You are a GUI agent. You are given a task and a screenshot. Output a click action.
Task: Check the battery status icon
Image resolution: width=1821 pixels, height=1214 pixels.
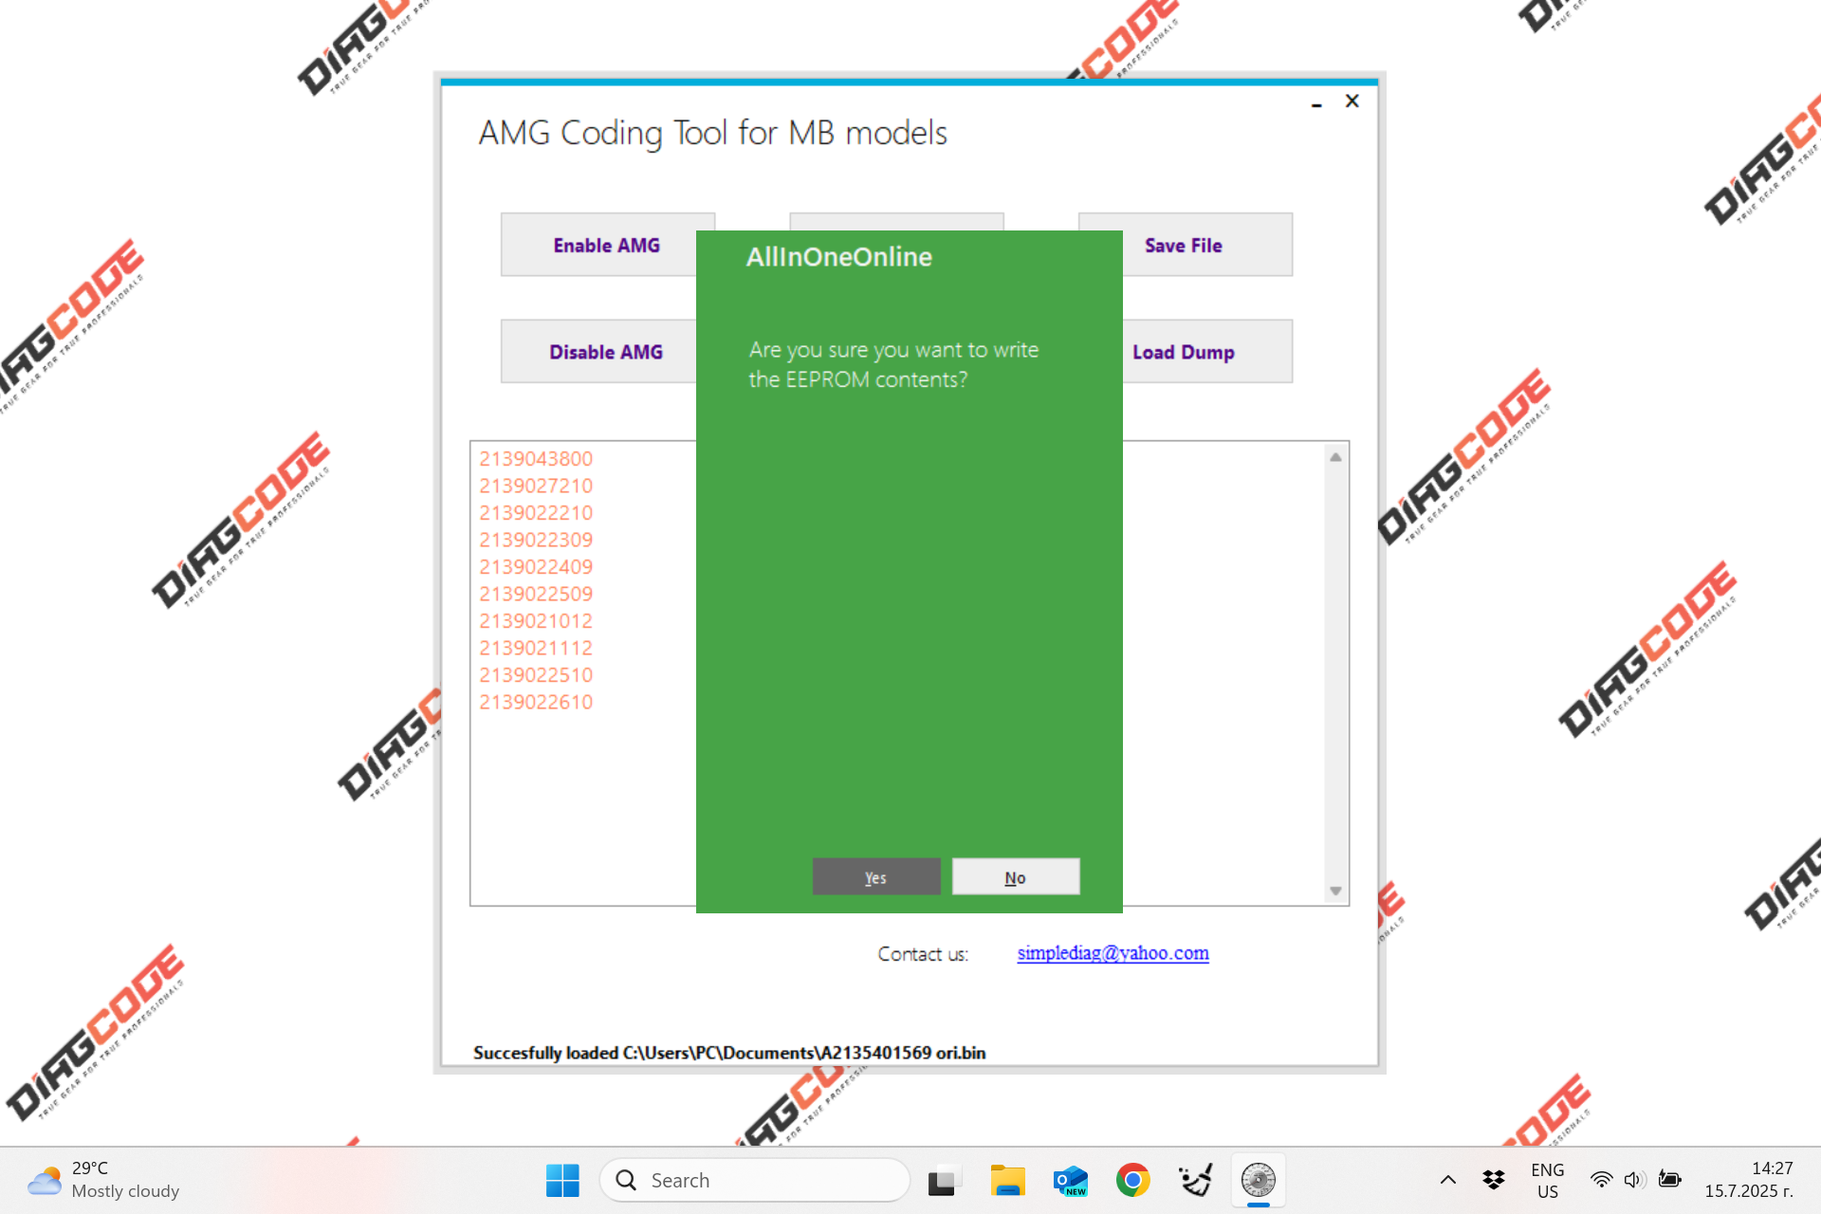coord(1669,1180)
